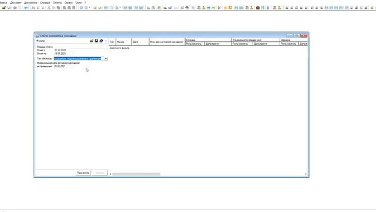The height and width of the screenshot is (212, 376).
Task: Click the printer icon in main toolbar
Action: coord(15,8)
